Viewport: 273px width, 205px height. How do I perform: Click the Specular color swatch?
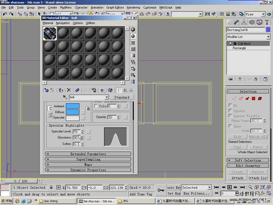pyautogui.click(x=73, y=118)
